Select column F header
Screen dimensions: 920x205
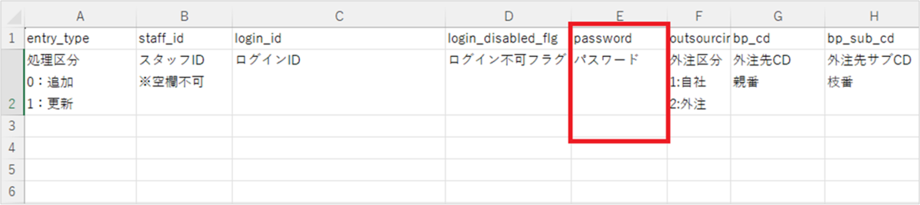(699, 17)
